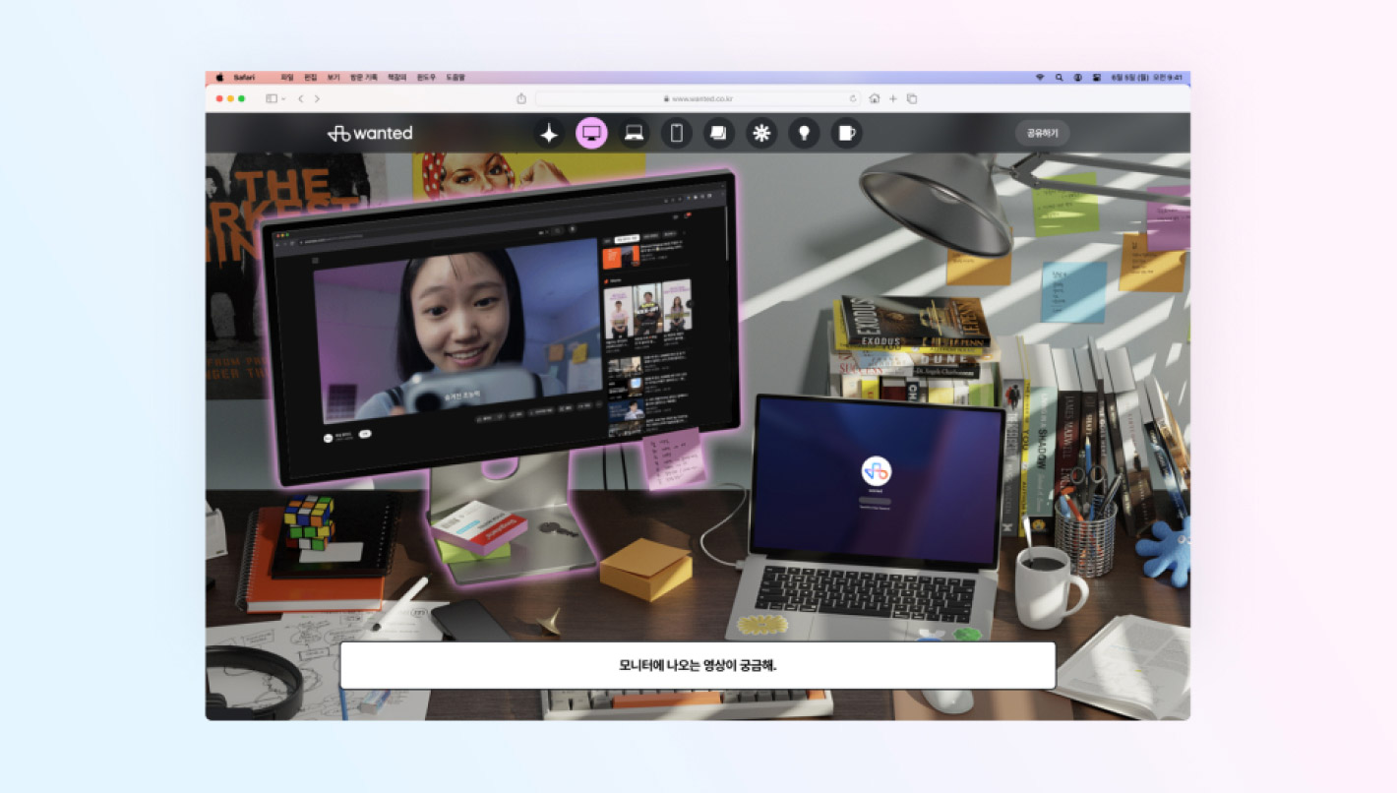This screenshot has height=793, width=1397.
Task: Open the 윈도우 menu
Action: (427, 77)
